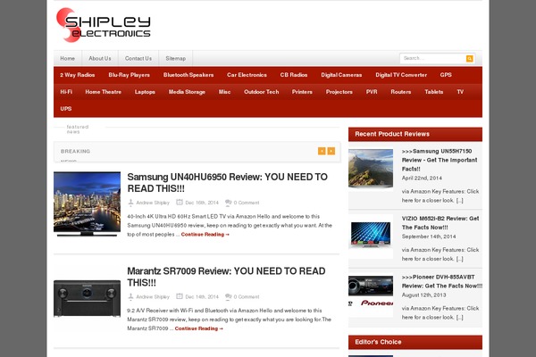Screen dimensions: 536x357
Task: Select the Tablets category
Action: pyautogui.click(x=434, y=92)
